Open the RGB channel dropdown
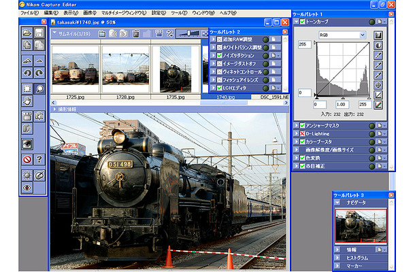The image size is (415, 272). click(362, 35)
